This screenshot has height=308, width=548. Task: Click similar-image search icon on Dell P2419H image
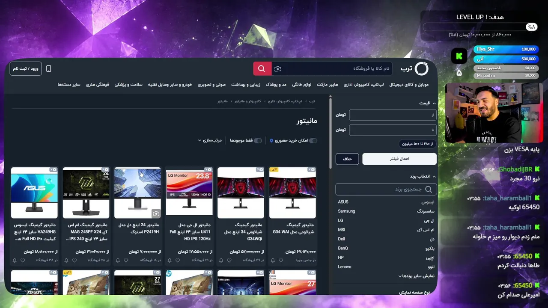tap(156, 213)
